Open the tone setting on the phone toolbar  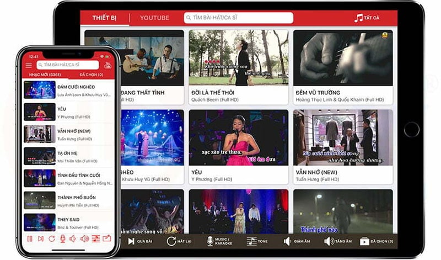coord(95,239)
